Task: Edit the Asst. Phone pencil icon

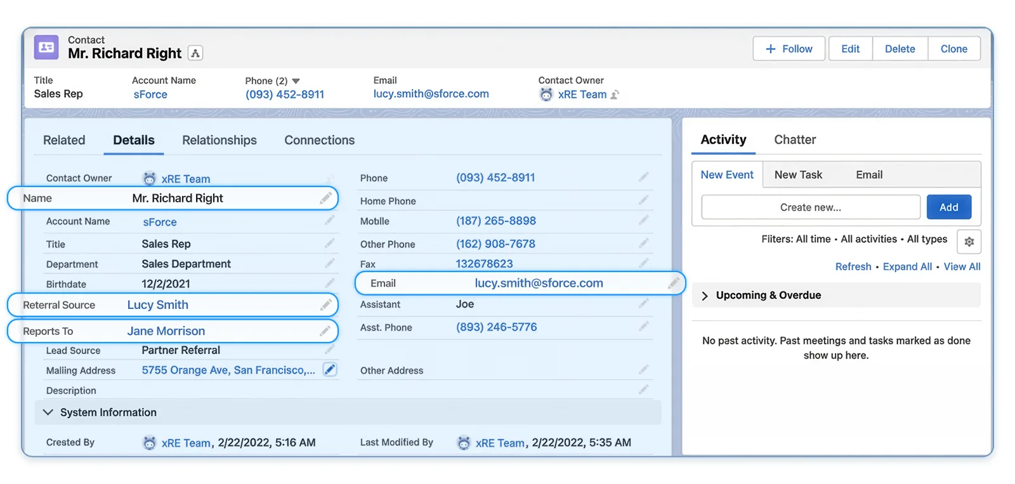Action: pyautogui.click(x=643, y=327)
